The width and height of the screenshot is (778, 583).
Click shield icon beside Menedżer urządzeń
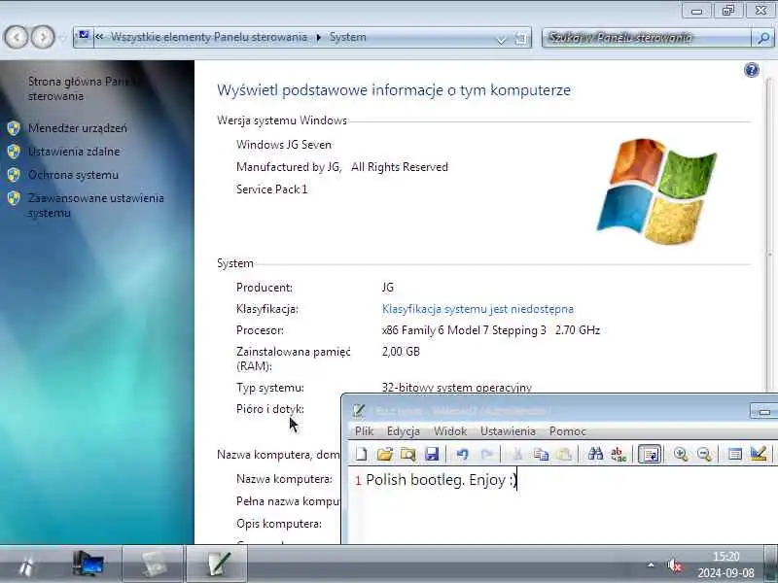[14, 128]
